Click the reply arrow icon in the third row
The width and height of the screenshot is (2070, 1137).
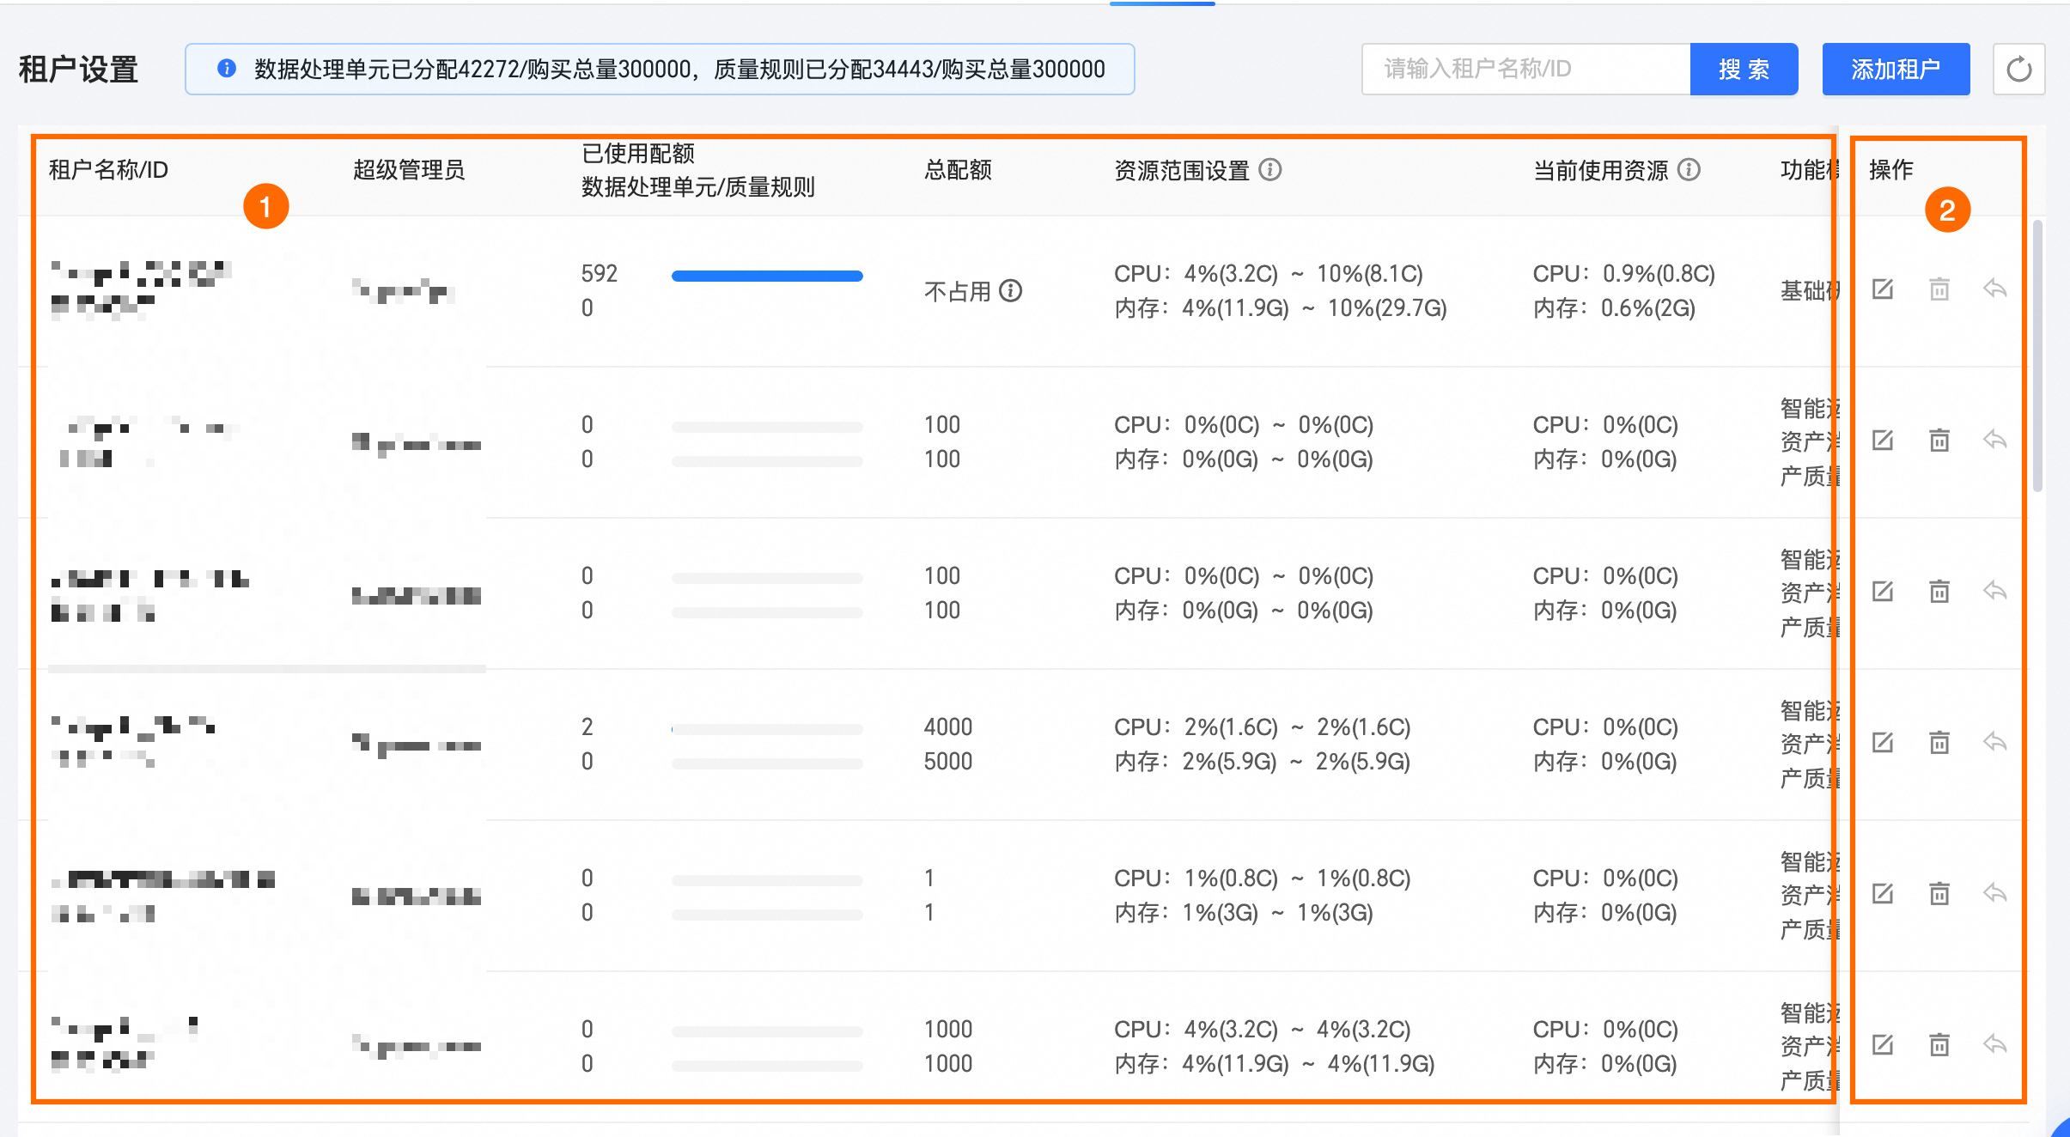tap(1994, 591)
